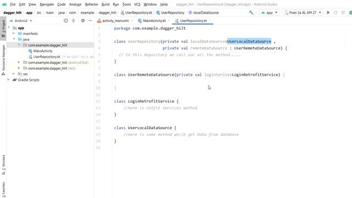Open the Analyze menu
The image size is (352, 198).
pos(75,4)
